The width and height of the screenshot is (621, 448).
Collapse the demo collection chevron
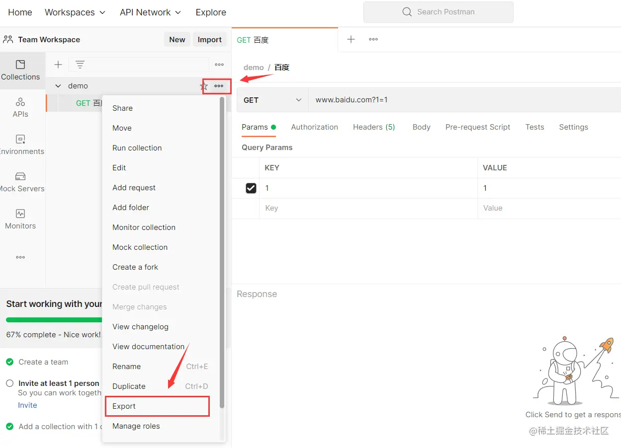[58, 86]
